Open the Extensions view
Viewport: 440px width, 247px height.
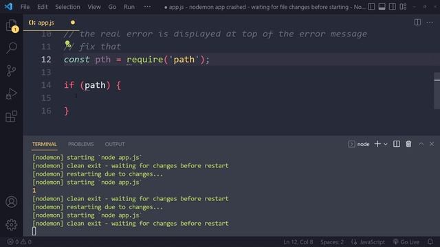(12, 116)
